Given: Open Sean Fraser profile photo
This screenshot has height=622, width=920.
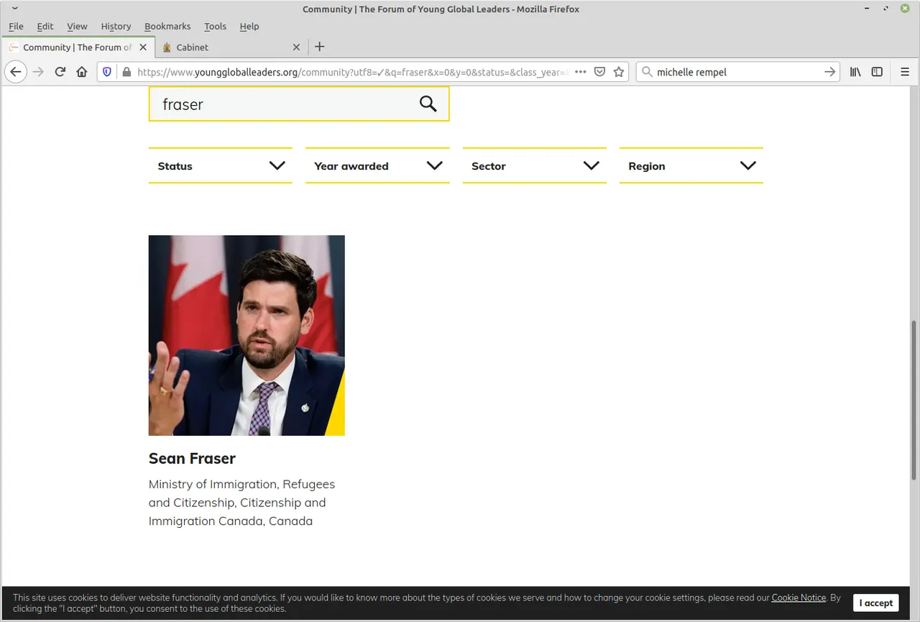Looking at the screenshot, I should click(247, 335).
